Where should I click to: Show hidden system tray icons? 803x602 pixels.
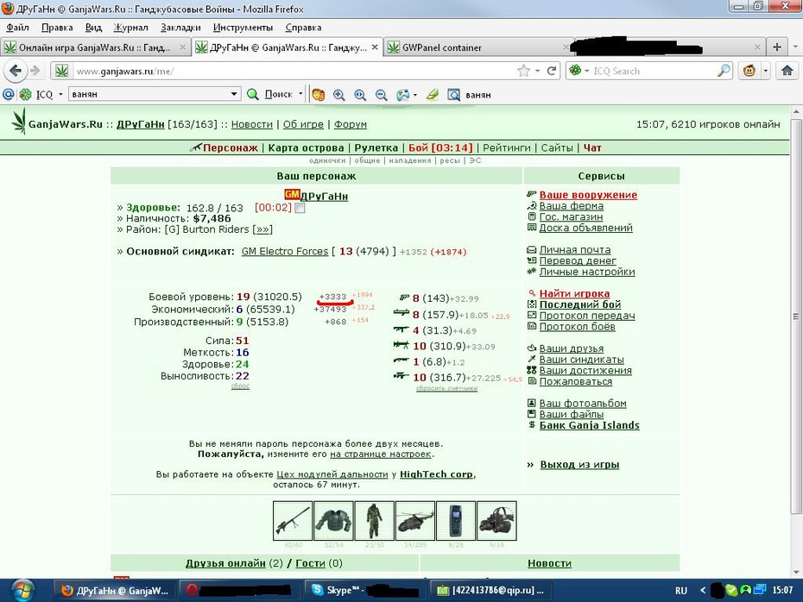[x=703, y=590]
